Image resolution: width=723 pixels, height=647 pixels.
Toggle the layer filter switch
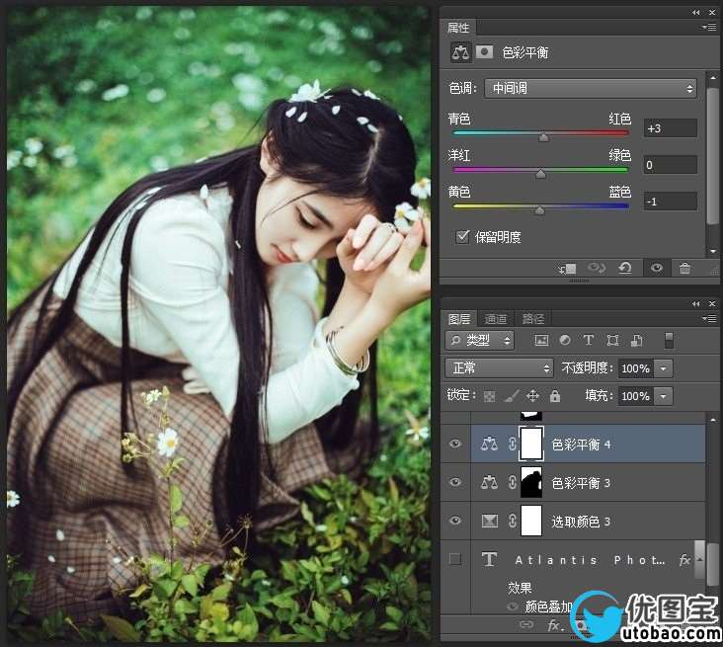point(669,341)
